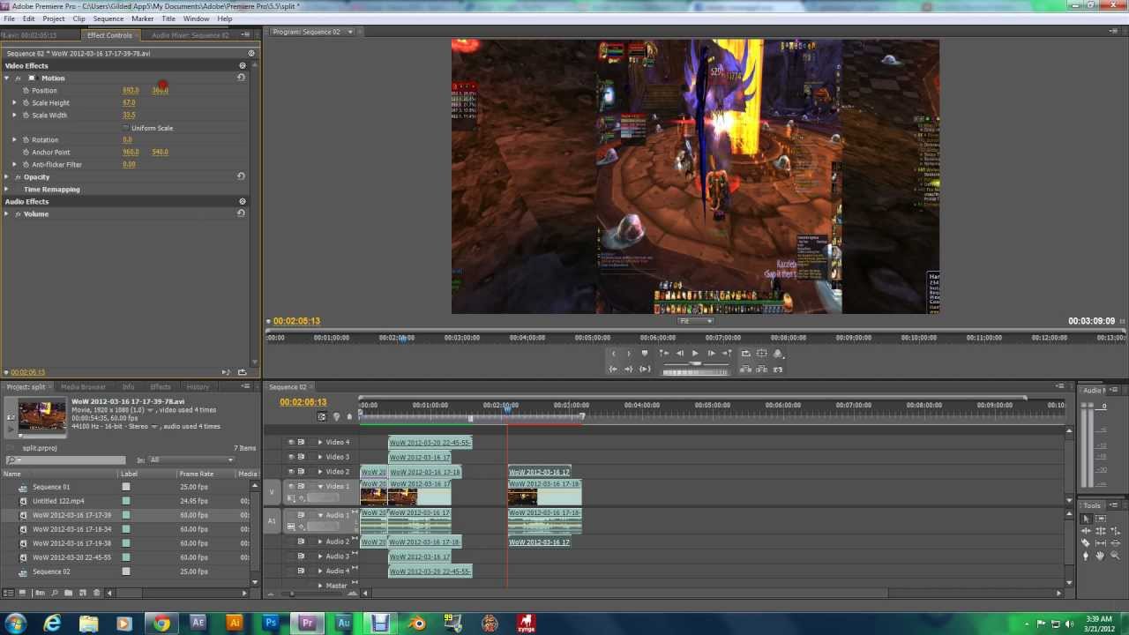
Task: Expand the Audio 2 track
Action: pyautogui.click(x=320, y=542)
